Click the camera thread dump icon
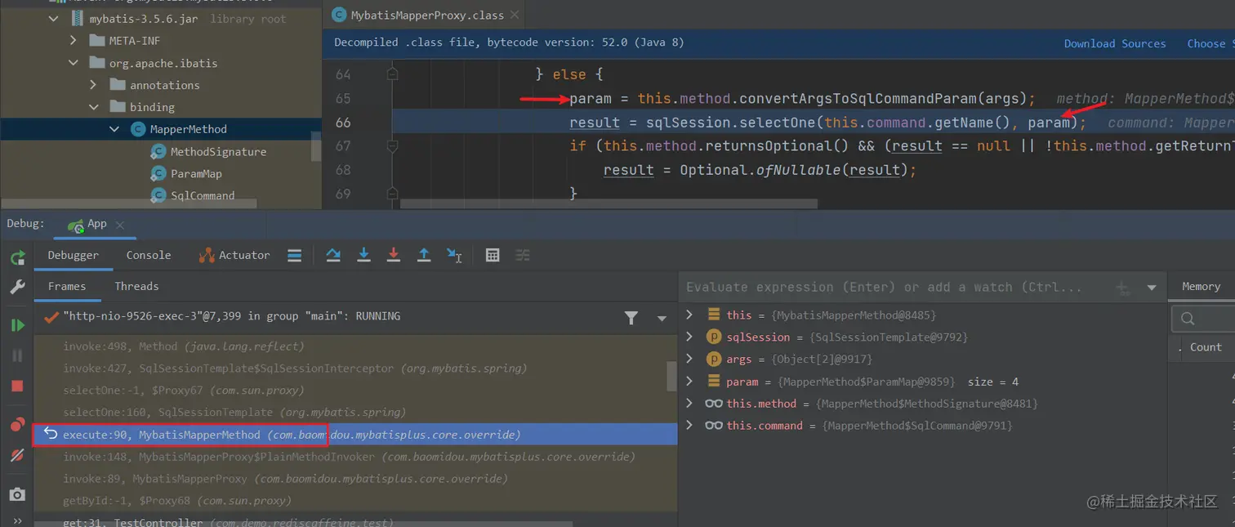Viewport: 1235px width, 527px height. [x=17, y=494]
